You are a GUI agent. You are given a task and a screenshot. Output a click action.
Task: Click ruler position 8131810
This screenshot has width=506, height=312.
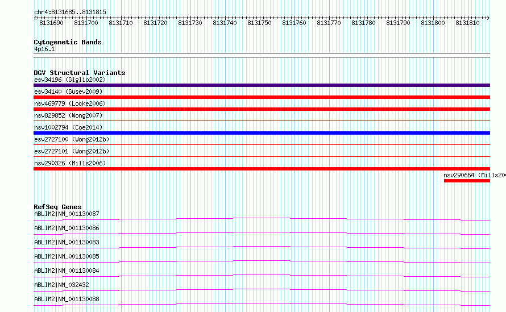[x=467, y=23]
